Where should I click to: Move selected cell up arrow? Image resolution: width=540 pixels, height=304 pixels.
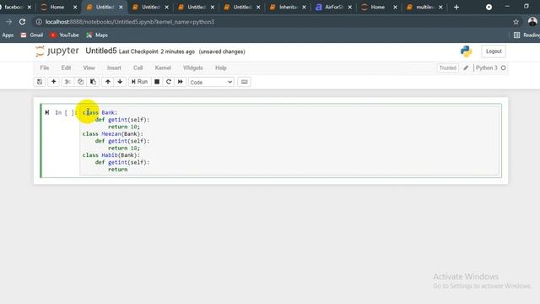point(108,82)
